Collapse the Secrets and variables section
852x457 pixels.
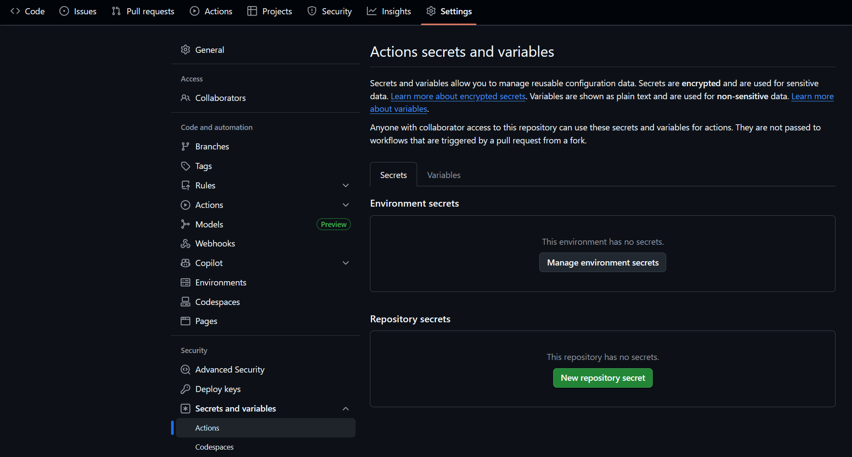click(x=346, y=408)
